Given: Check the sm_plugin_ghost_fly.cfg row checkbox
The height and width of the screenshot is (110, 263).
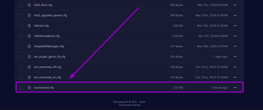Looking at the screenshot, I should (x=21, y=57).
